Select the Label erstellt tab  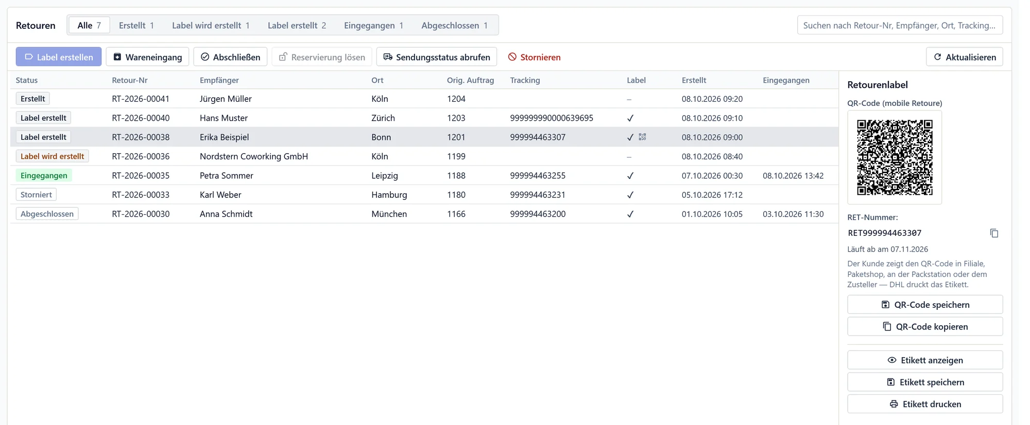point(297,25)
